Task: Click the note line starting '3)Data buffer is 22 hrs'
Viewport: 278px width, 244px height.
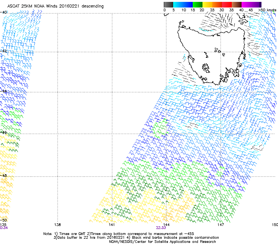Action: pyautogui.click(x=136, y=238)
